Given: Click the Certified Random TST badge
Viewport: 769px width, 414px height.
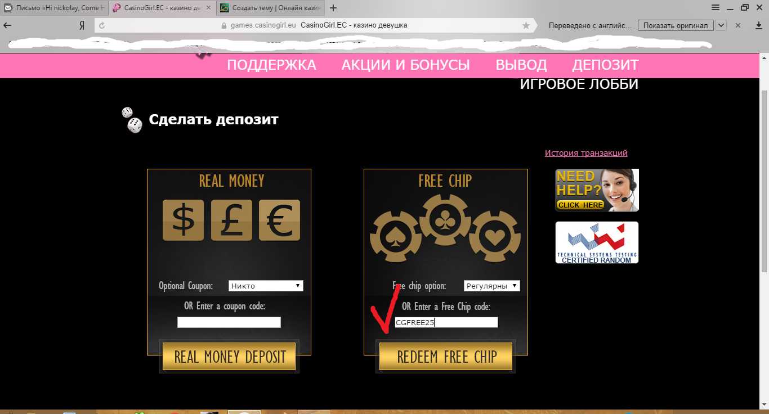Looking at the screenshot, I should pyautogui.click(x=597, y=242).
